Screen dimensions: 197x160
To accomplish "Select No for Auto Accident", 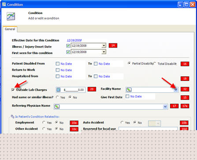I will click(x=134, y=122).
